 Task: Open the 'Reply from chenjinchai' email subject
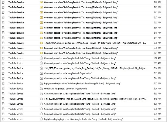[82, 83]
